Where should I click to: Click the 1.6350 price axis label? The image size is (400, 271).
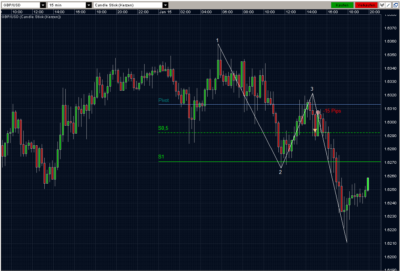pos(390,55)
